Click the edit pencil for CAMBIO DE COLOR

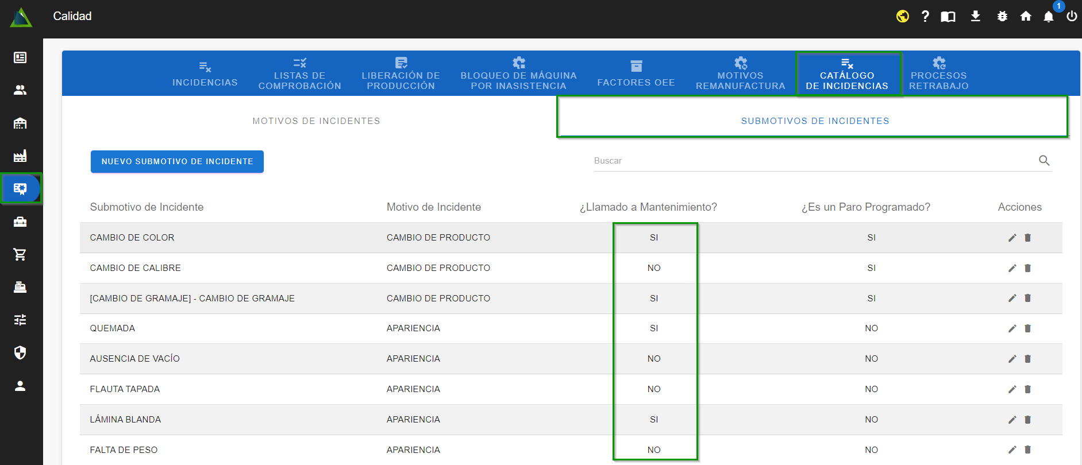(x=1012, y=238)
